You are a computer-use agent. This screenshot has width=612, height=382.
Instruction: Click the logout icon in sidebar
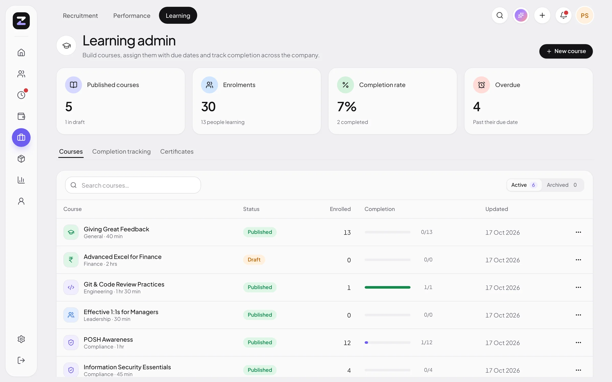tap(21, 360)
